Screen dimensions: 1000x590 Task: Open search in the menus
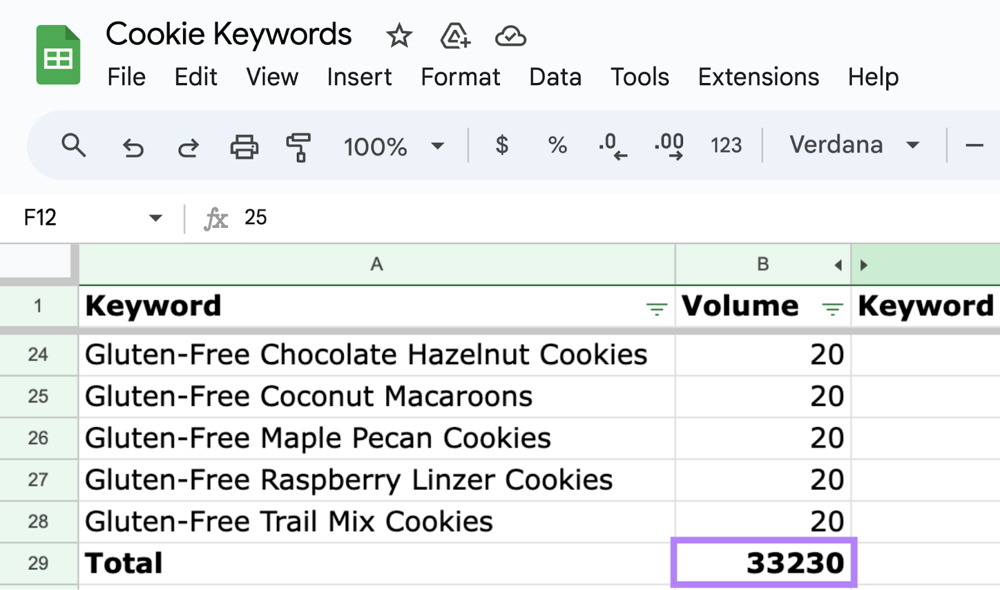(74, 146)
